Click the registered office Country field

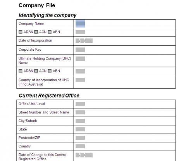point(80,146)
